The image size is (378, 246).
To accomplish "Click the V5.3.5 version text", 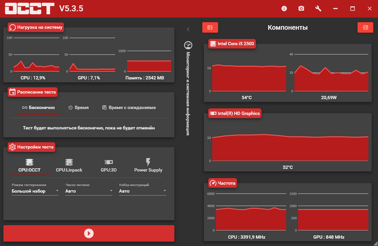I will tap(71, 9).
